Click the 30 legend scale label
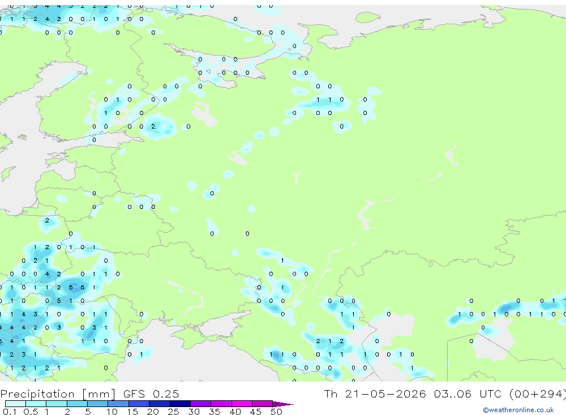Viewport: 566px width, 415px height. point(194,412)
